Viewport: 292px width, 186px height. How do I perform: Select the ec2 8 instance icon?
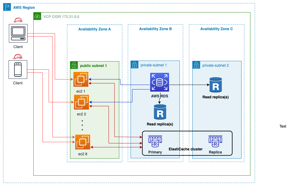pos(83,142)
